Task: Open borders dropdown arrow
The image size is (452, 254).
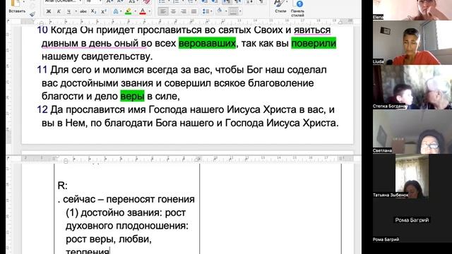Action: point(240,11)
